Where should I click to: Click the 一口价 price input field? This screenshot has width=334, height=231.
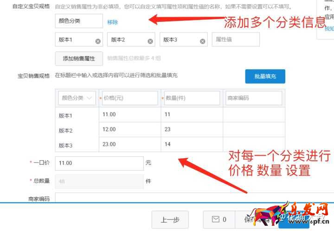(99, 163)
